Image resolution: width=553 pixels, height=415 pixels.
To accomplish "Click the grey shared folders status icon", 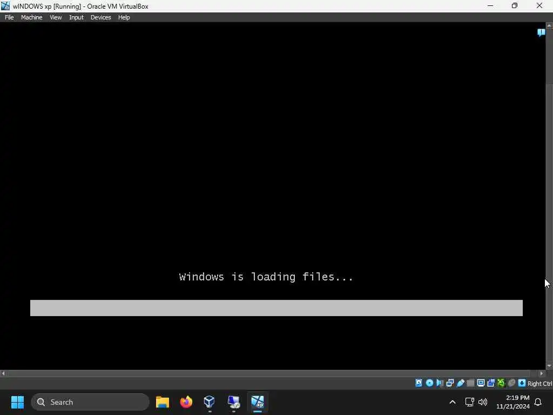I will [x=470, y=383].
